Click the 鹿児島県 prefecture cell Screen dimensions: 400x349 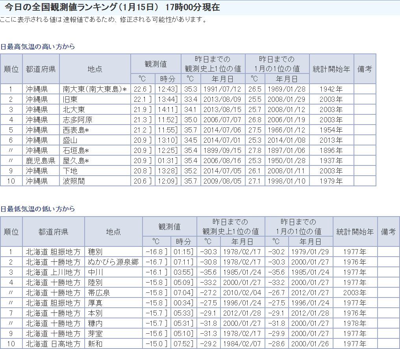coord(41,161)
